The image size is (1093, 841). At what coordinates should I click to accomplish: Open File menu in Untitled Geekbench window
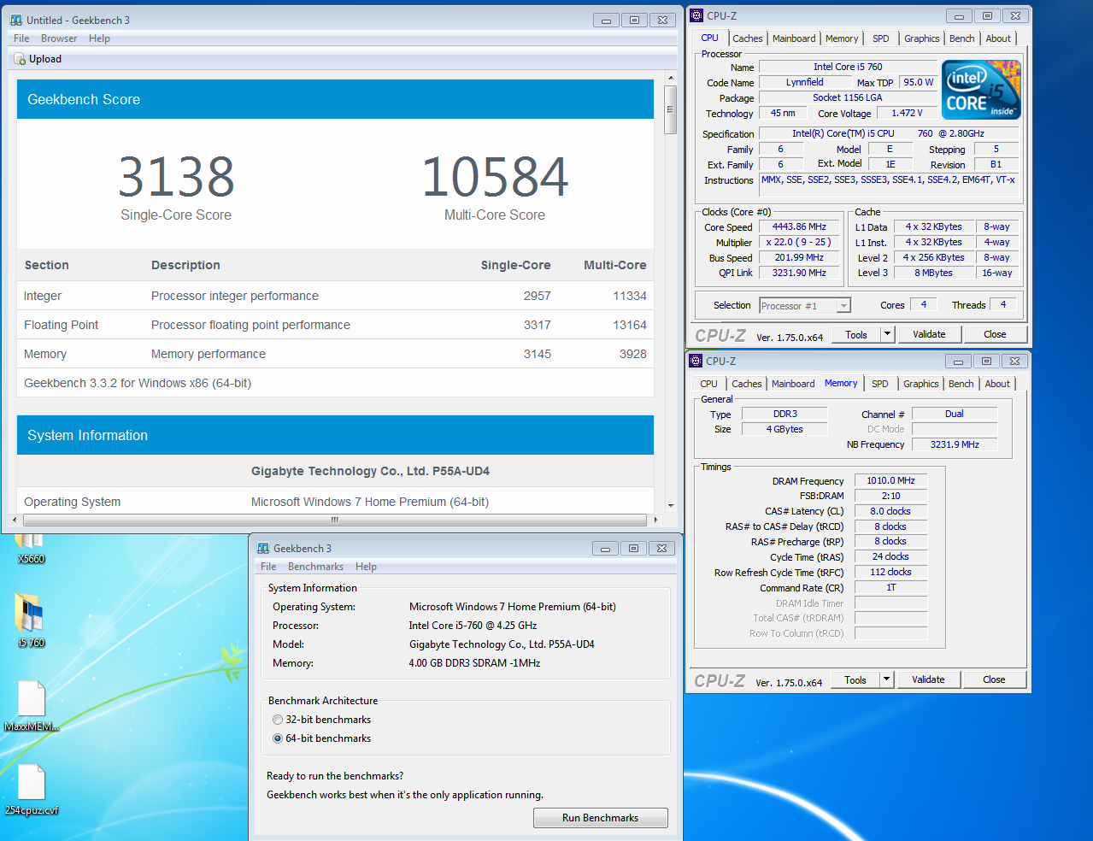pyautogui.click(x=21, y=38)
